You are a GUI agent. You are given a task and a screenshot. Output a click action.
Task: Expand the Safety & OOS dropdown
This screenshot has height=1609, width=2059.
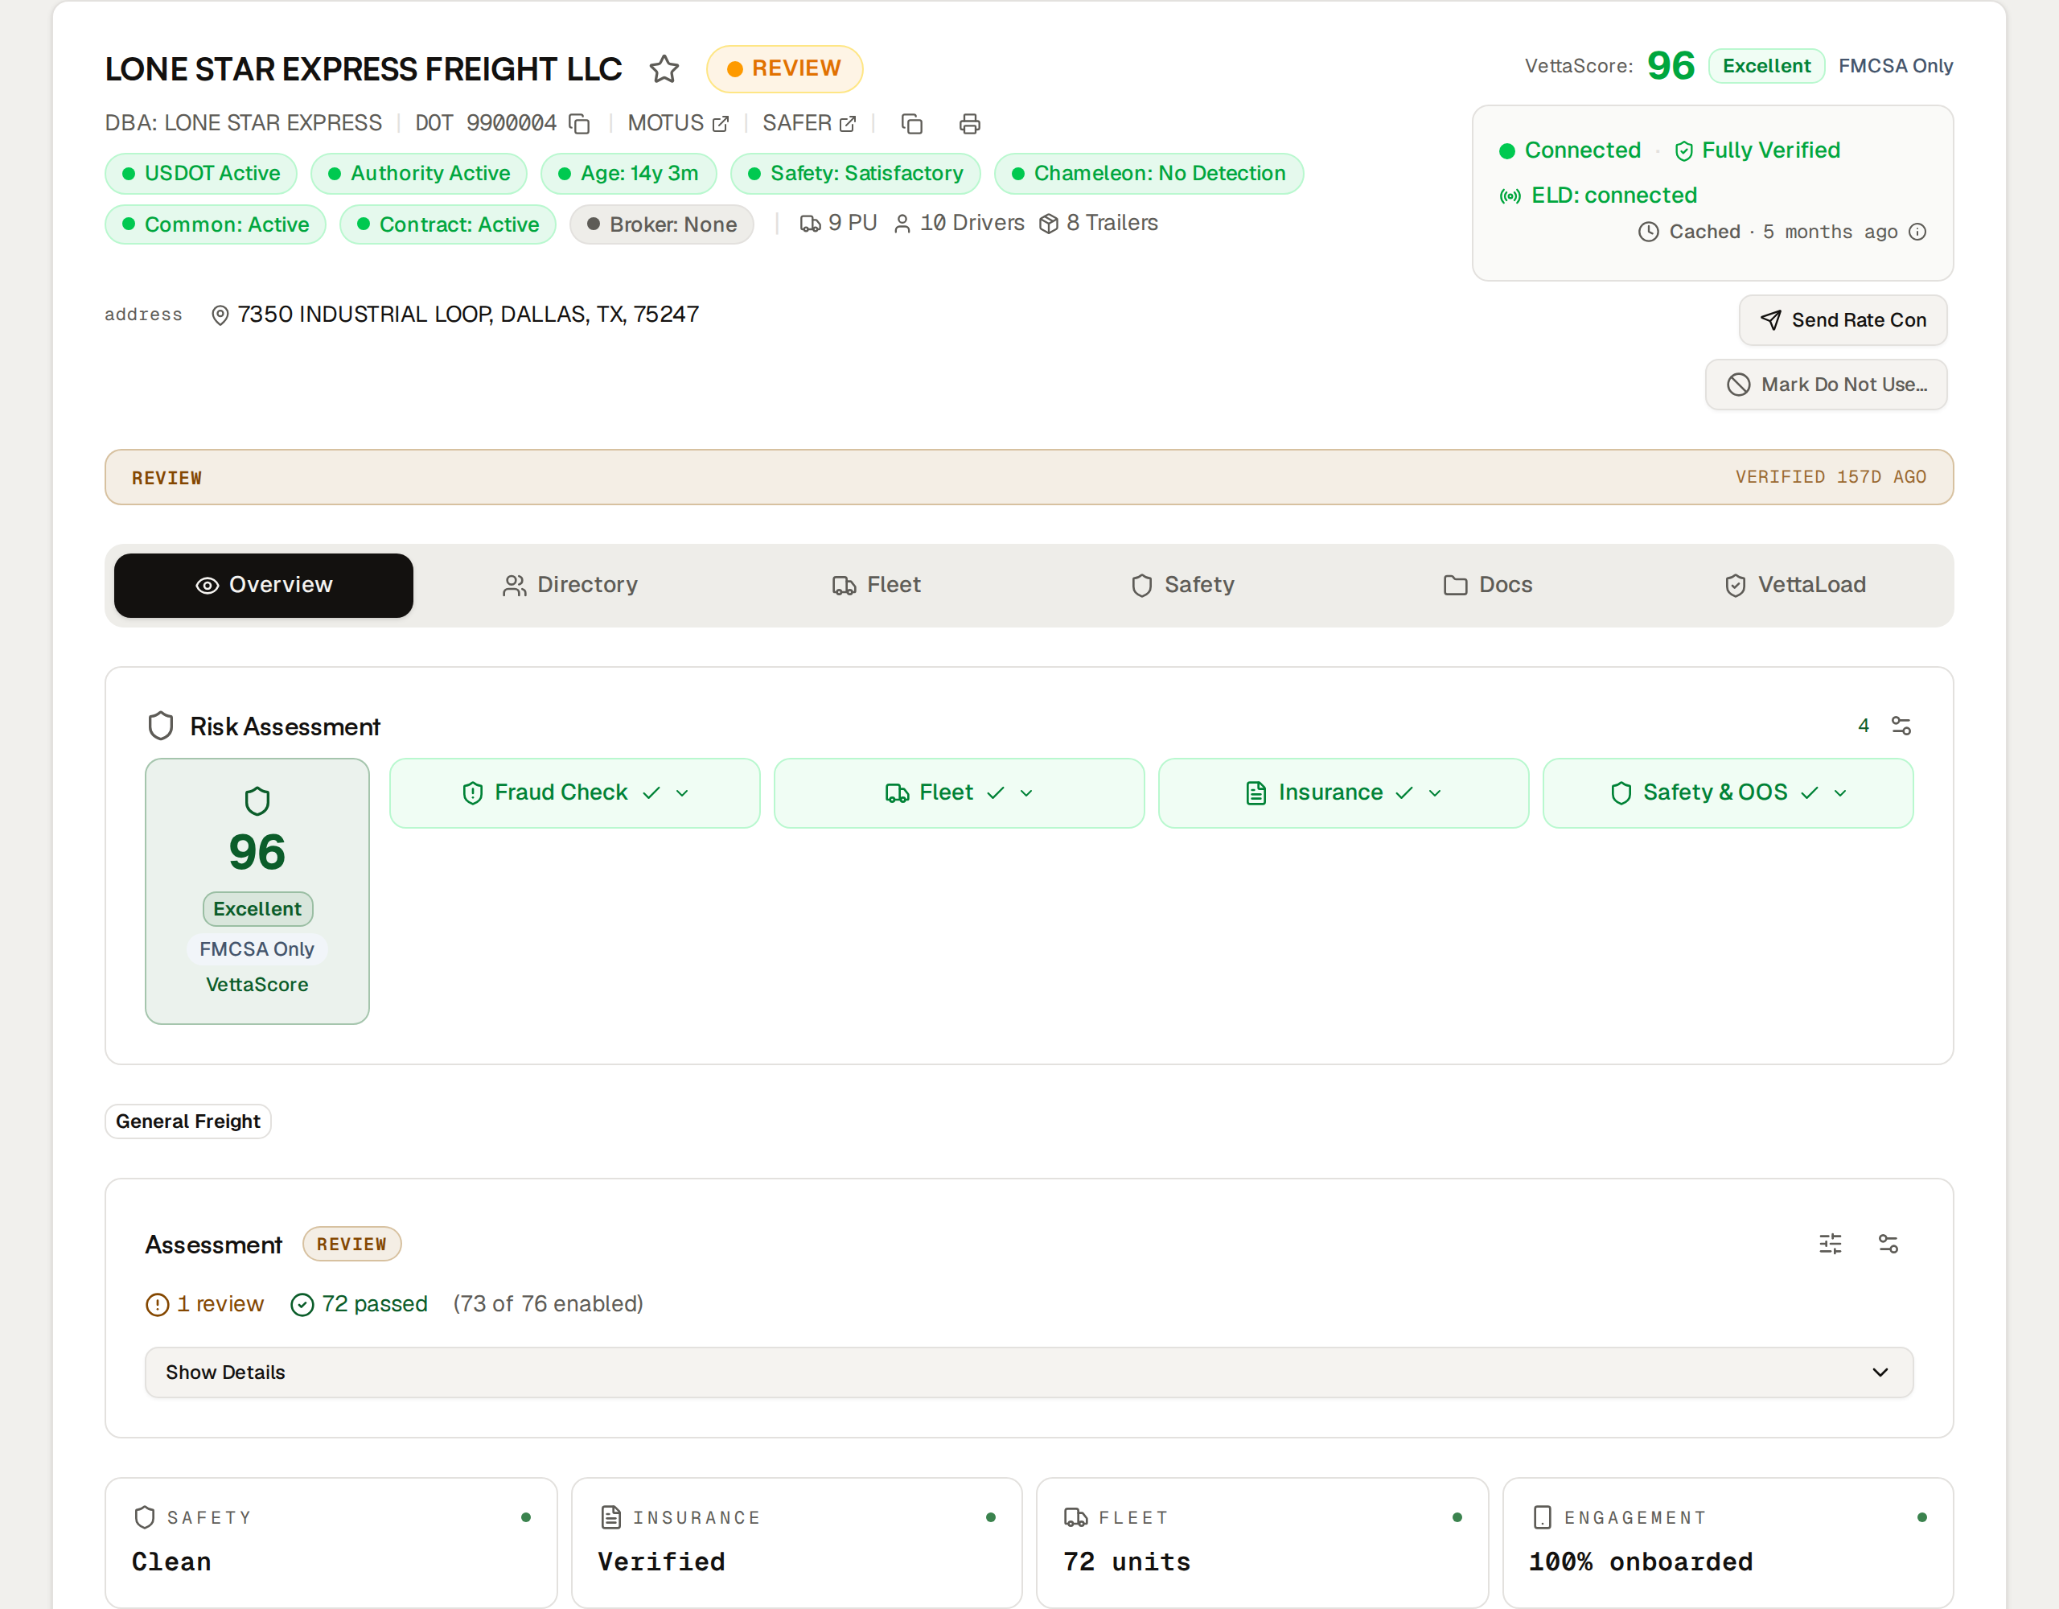[1728, 793]
